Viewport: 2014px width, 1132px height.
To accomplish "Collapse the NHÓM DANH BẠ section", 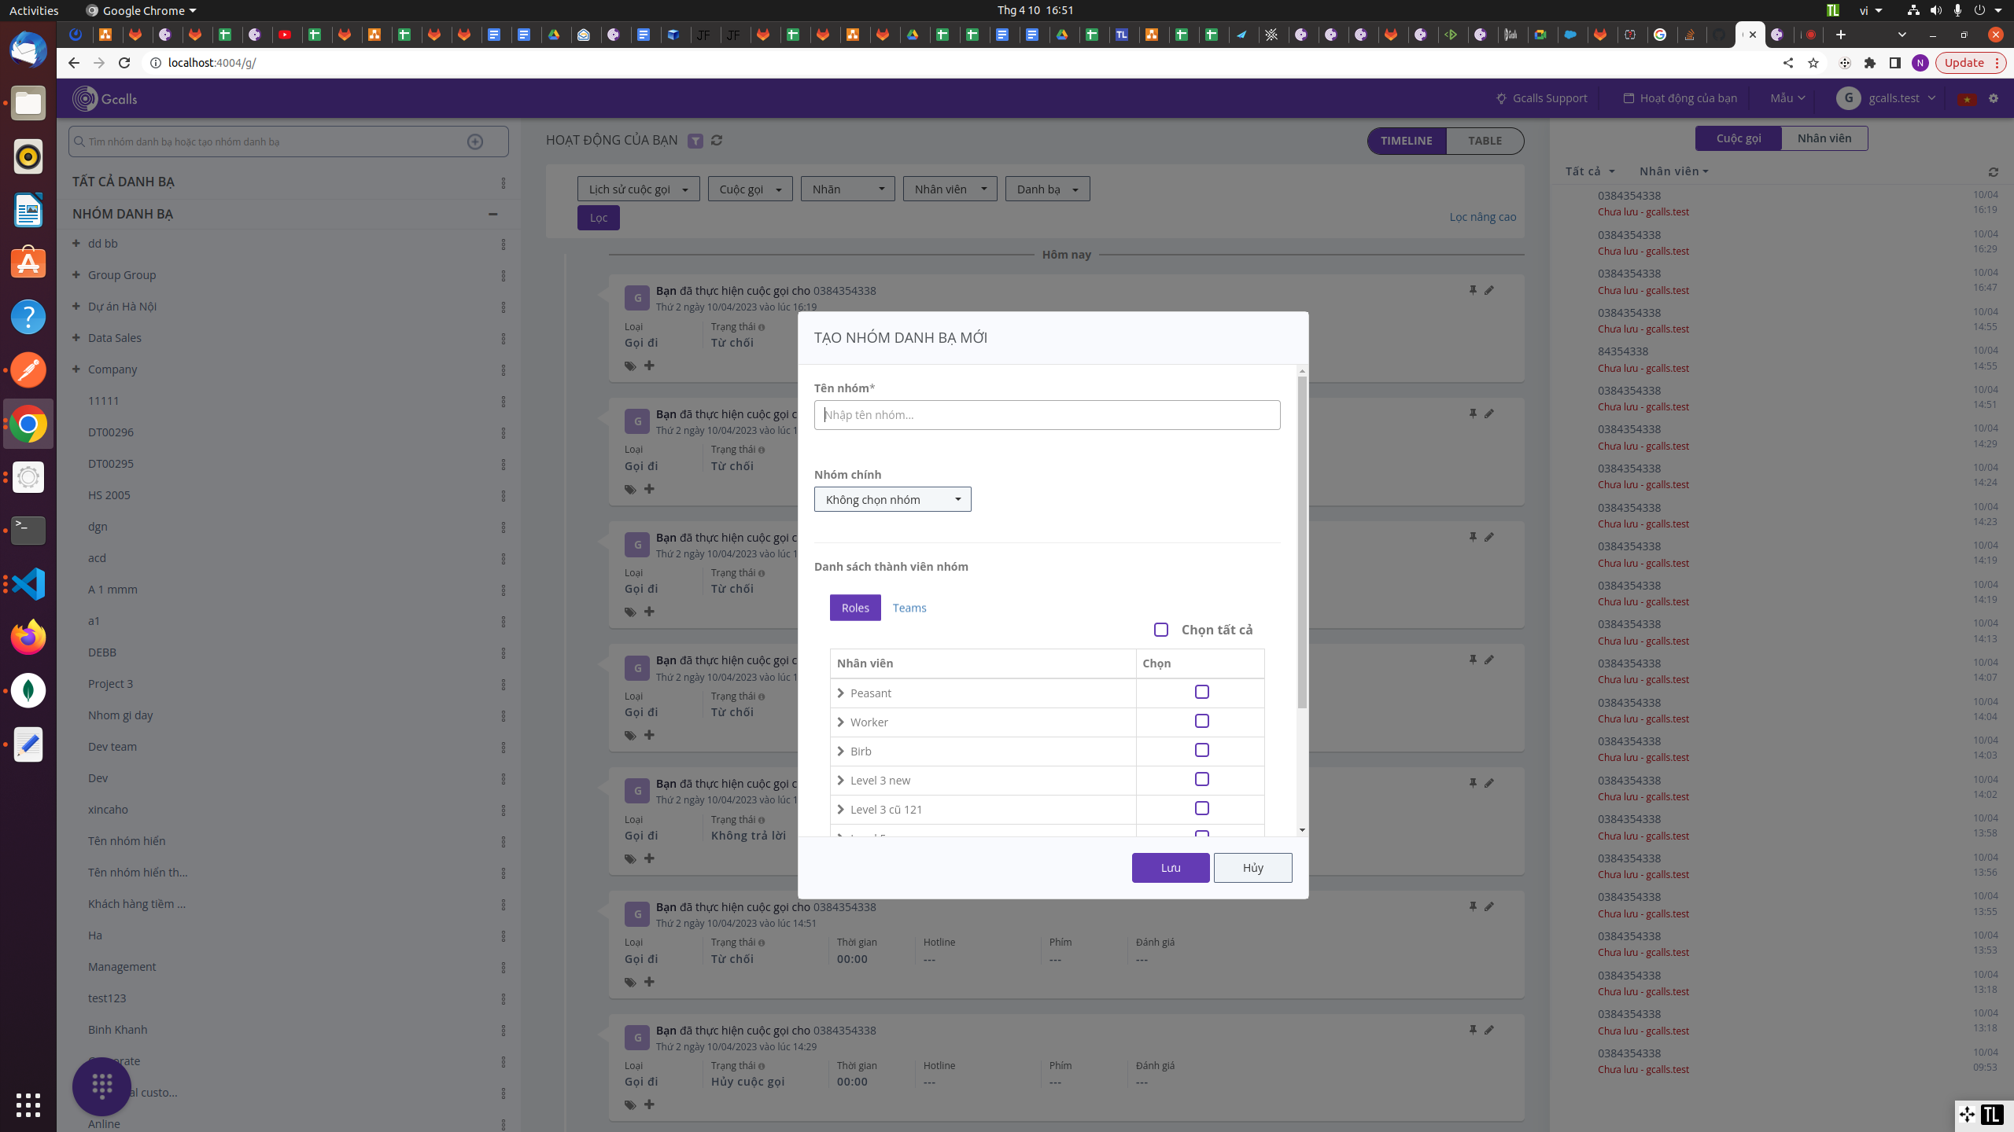I will click(x=492, y=214).
